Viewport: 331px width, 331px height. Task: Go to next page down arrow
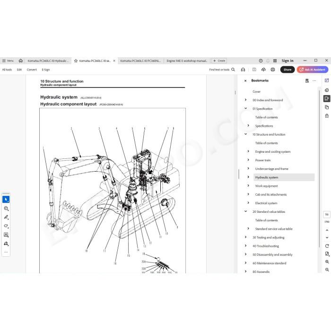point(327,238)
